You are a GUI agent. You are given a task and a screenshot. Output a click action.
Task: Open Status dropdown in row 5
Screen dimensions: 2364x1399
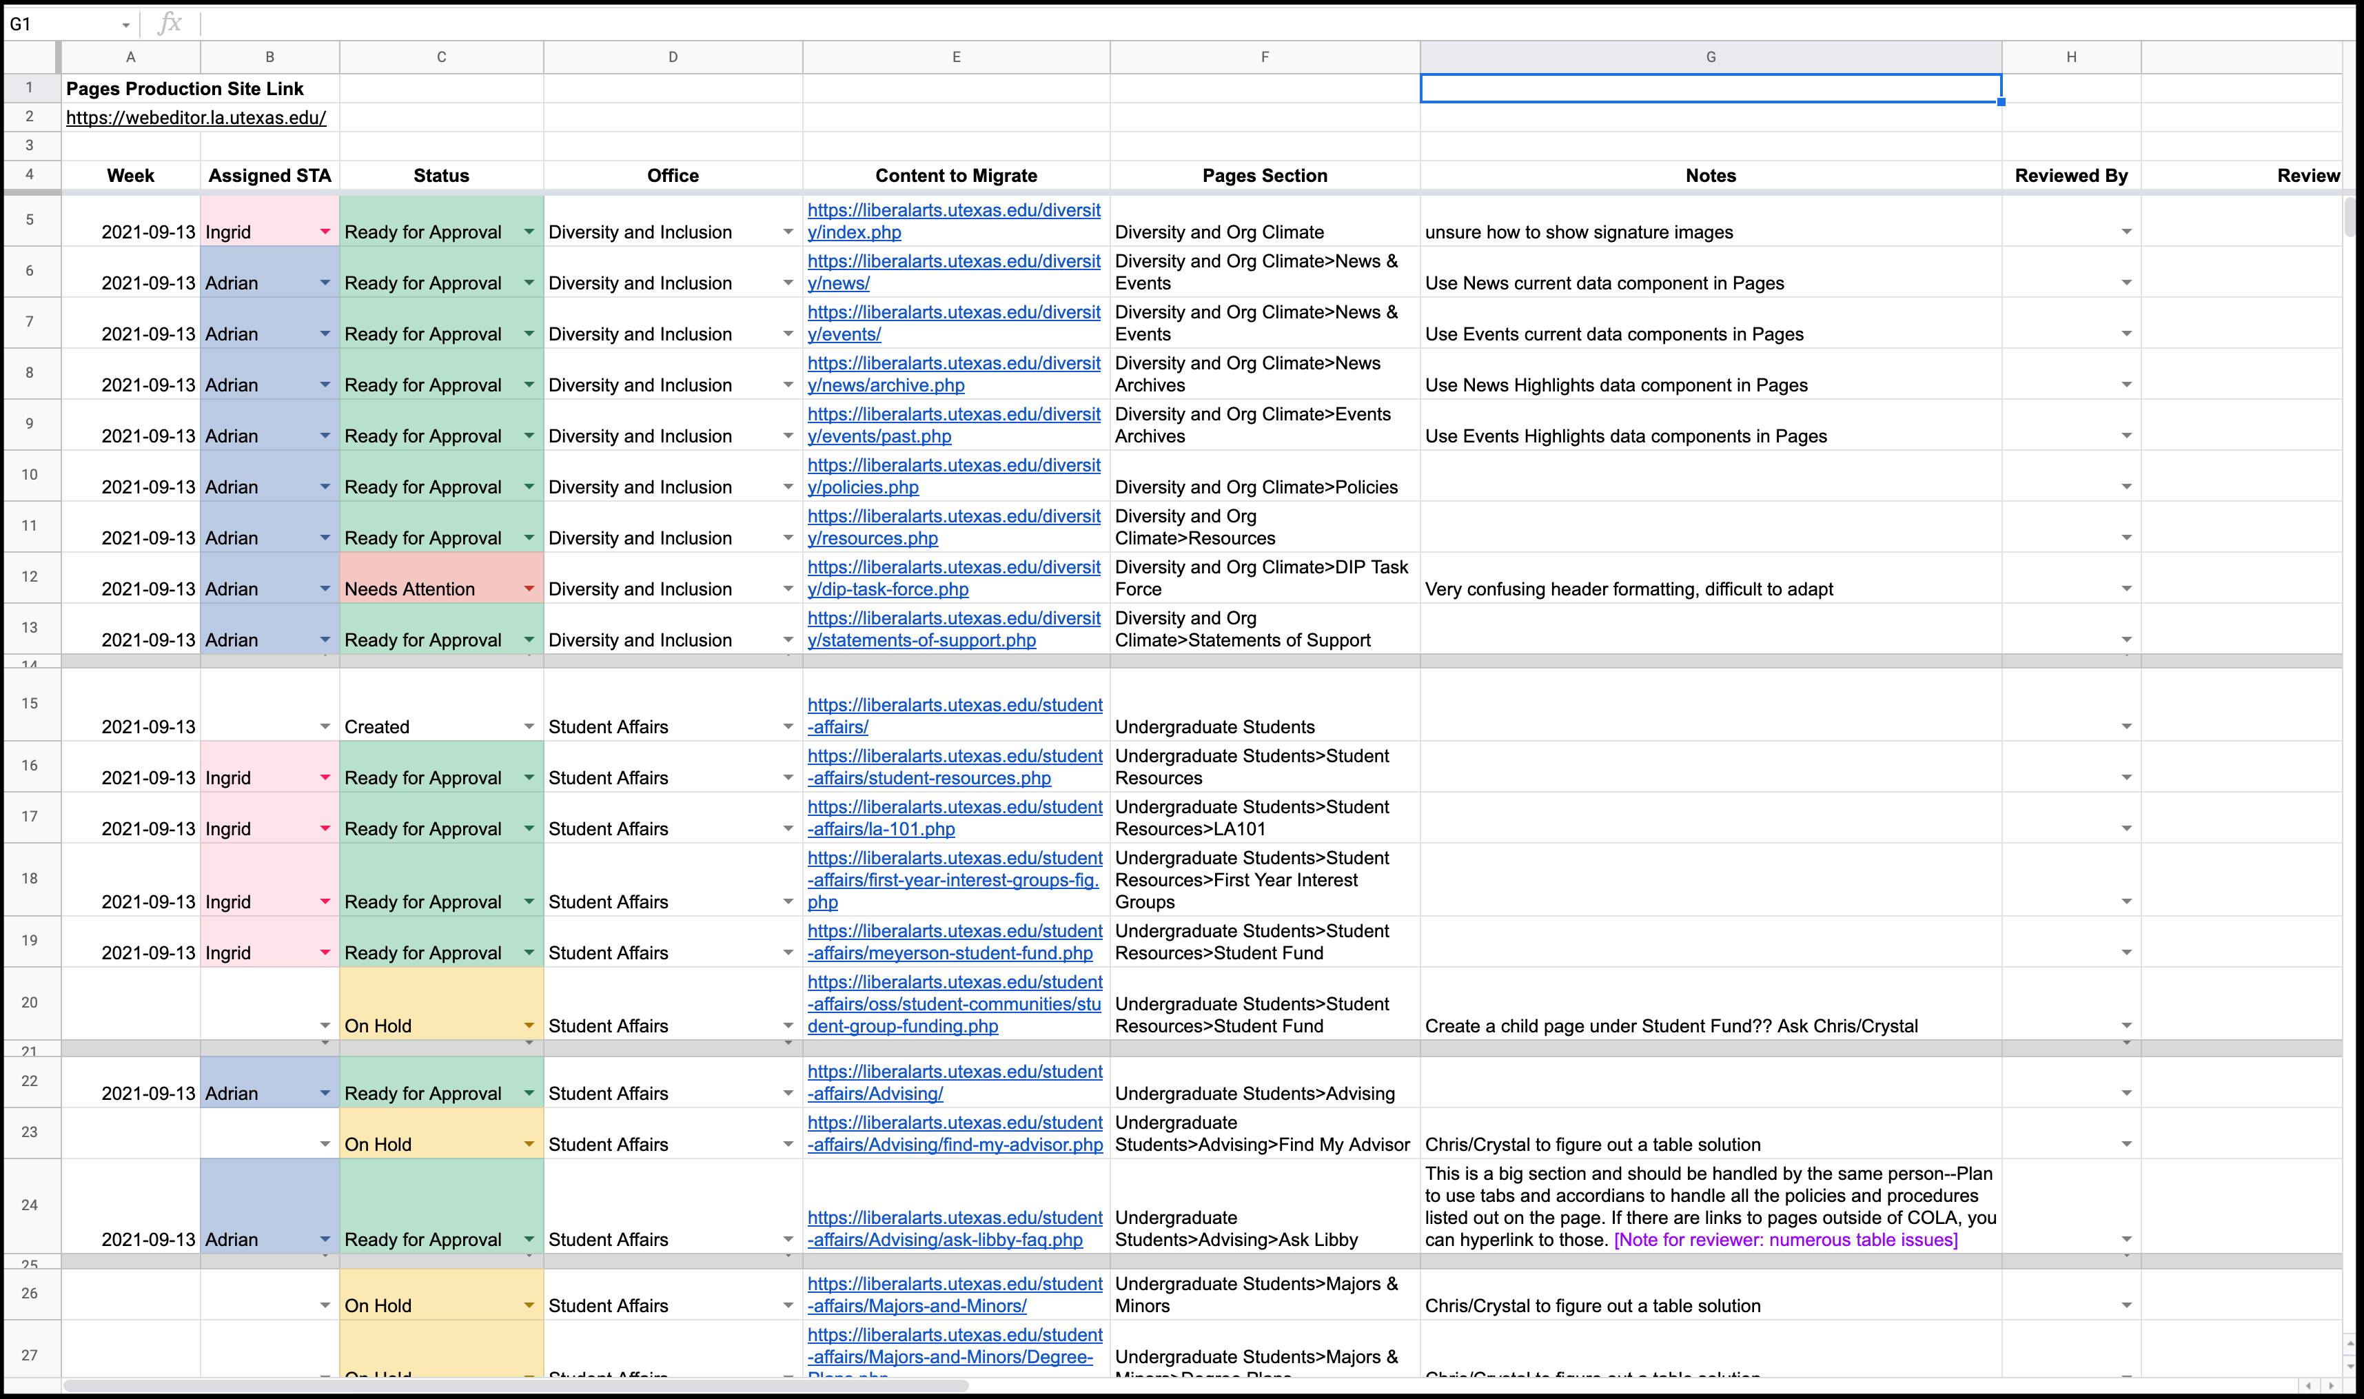tap(529, 232)
